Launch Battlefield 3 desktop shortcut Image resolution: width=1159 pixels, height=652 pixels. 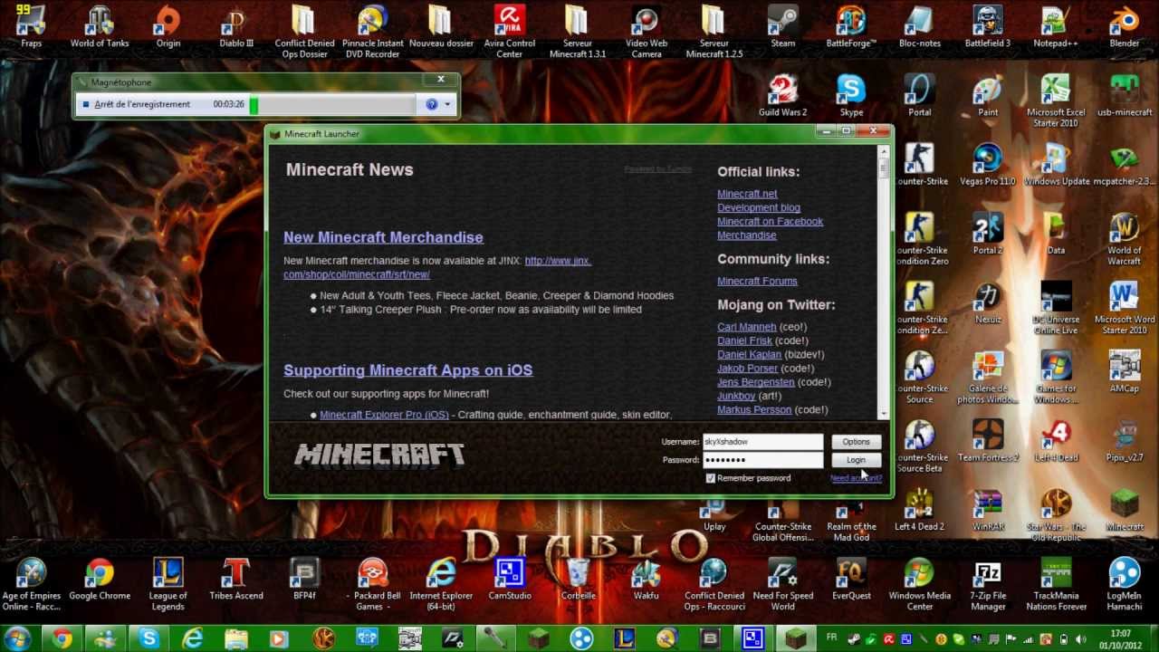tap(988, 26)
